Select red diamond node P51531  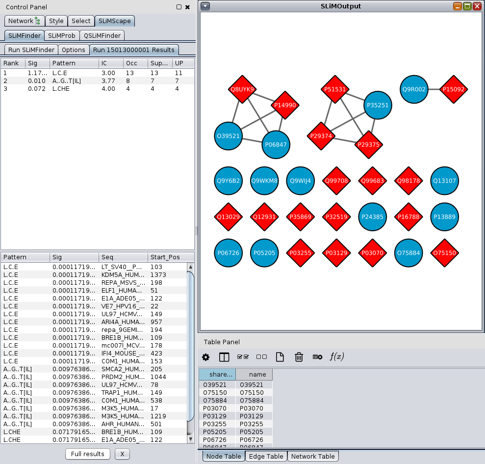[x=335, y=89]
